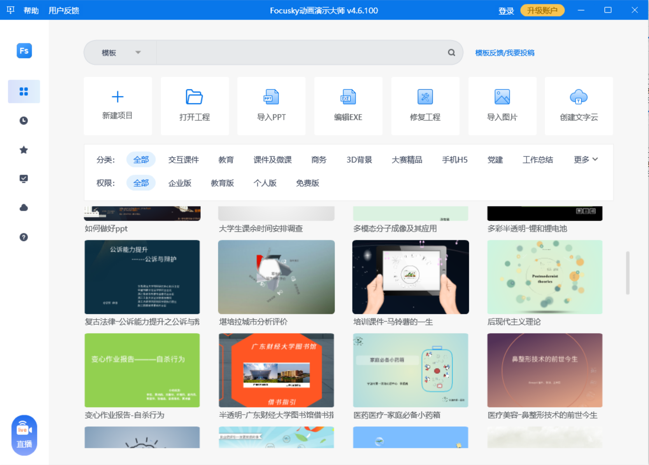Click into the template search field

coord(302,52)
